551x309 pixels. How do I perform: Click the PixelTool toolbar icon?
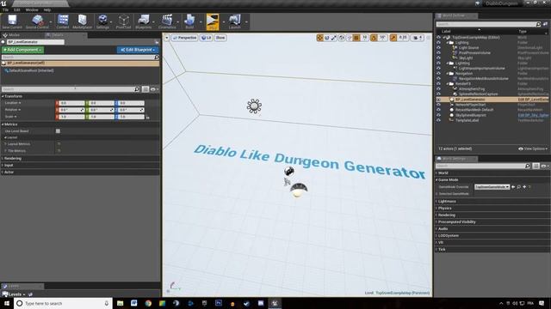coord(123,21)
